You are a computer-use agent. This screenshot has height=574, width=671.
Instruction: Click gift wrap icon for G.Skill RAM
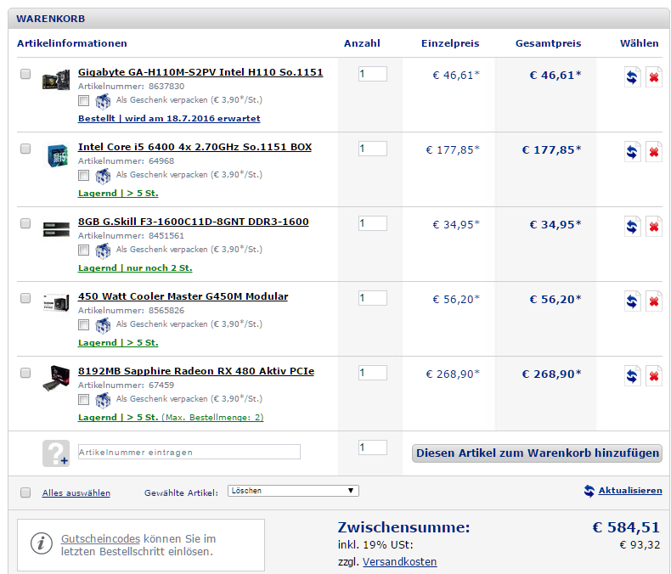point(103,251)
